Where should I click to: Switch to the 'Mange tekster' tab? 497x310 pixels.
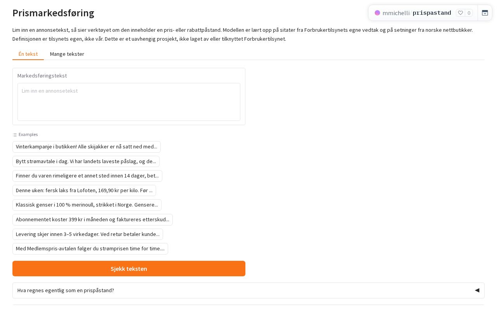[x=67, y=54]
